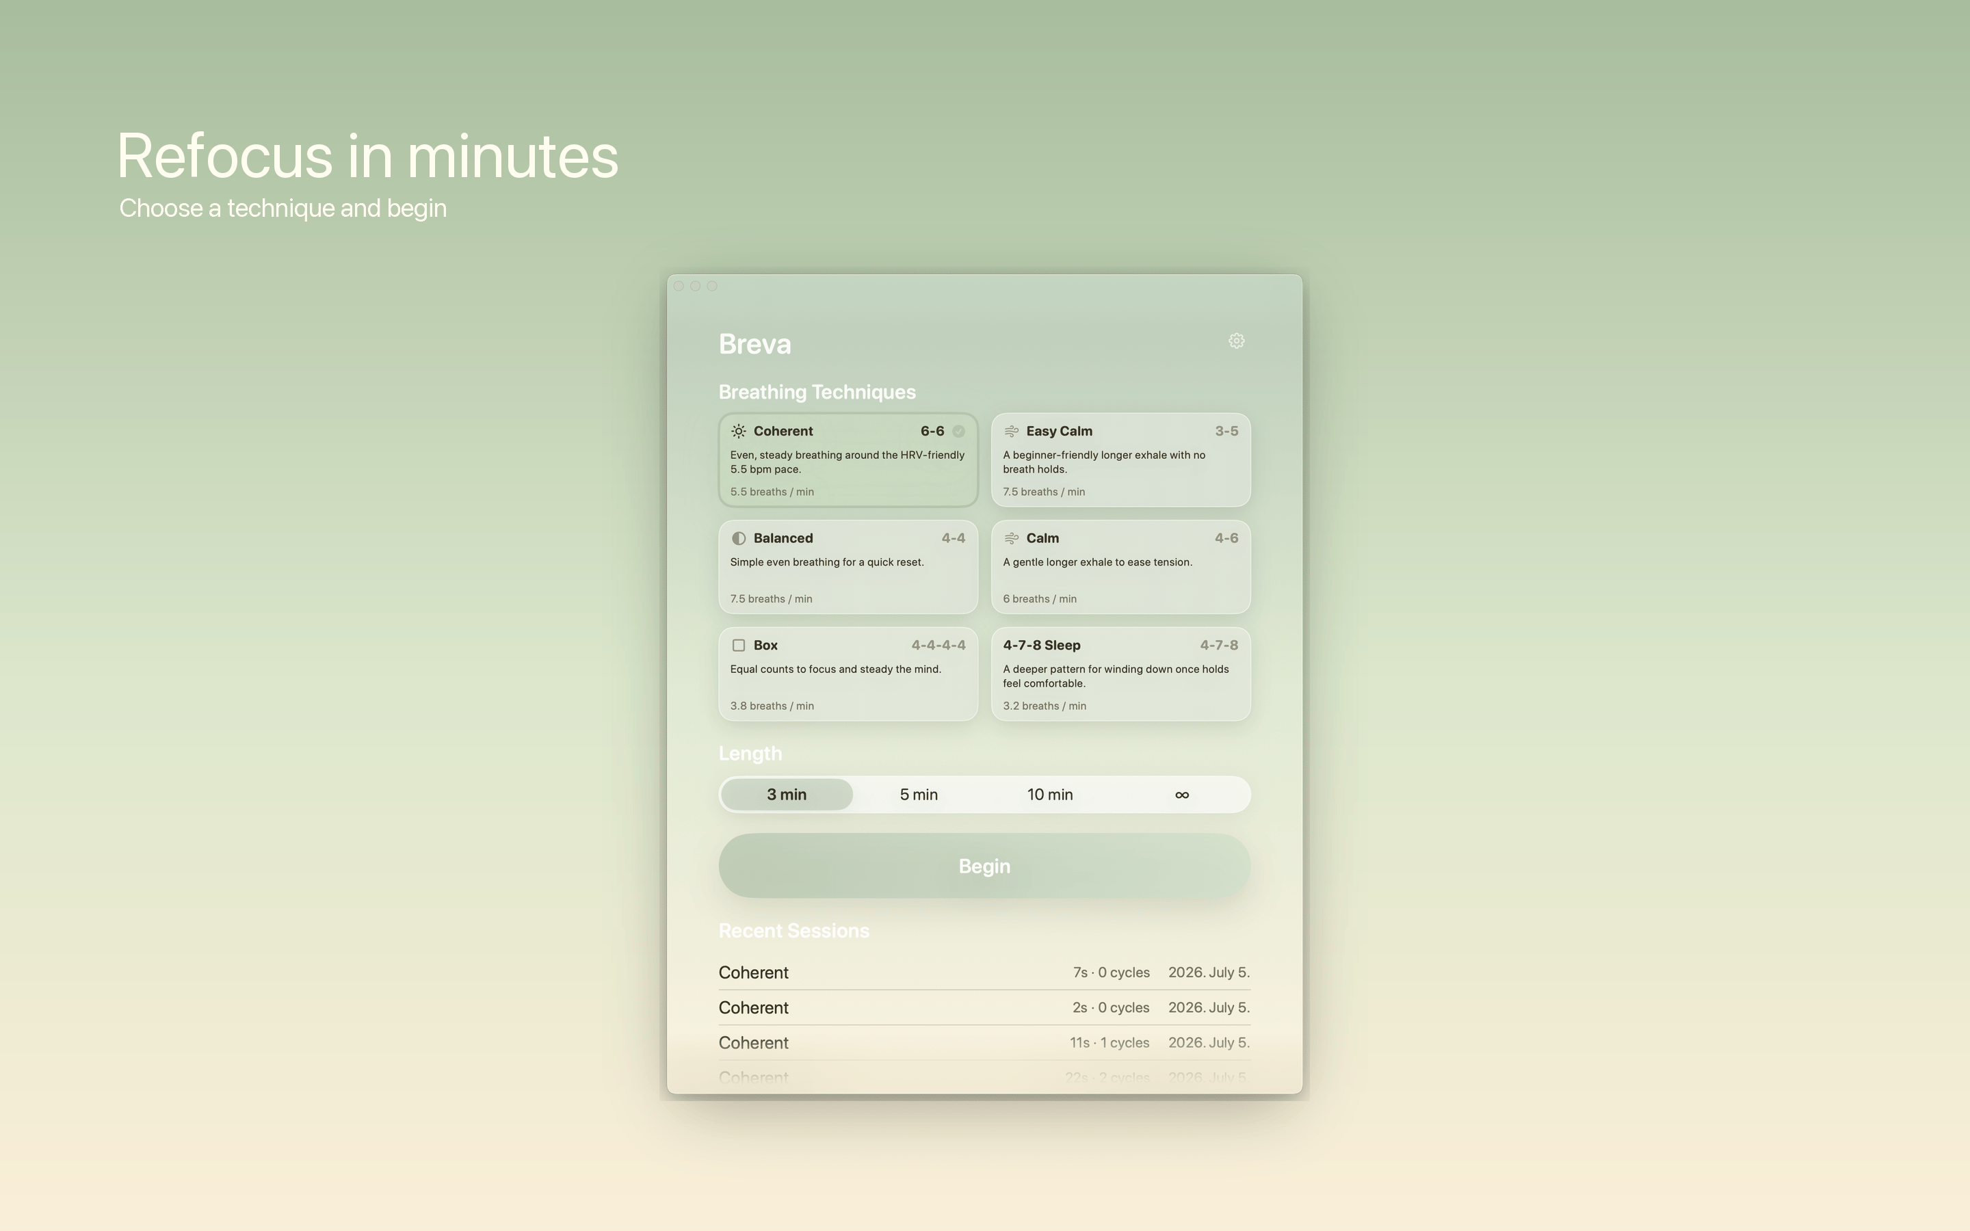Viewport: 1970px width, 1231px height.
Task: Open the Coherent session lasting 2s
Action: (984, 1008)
